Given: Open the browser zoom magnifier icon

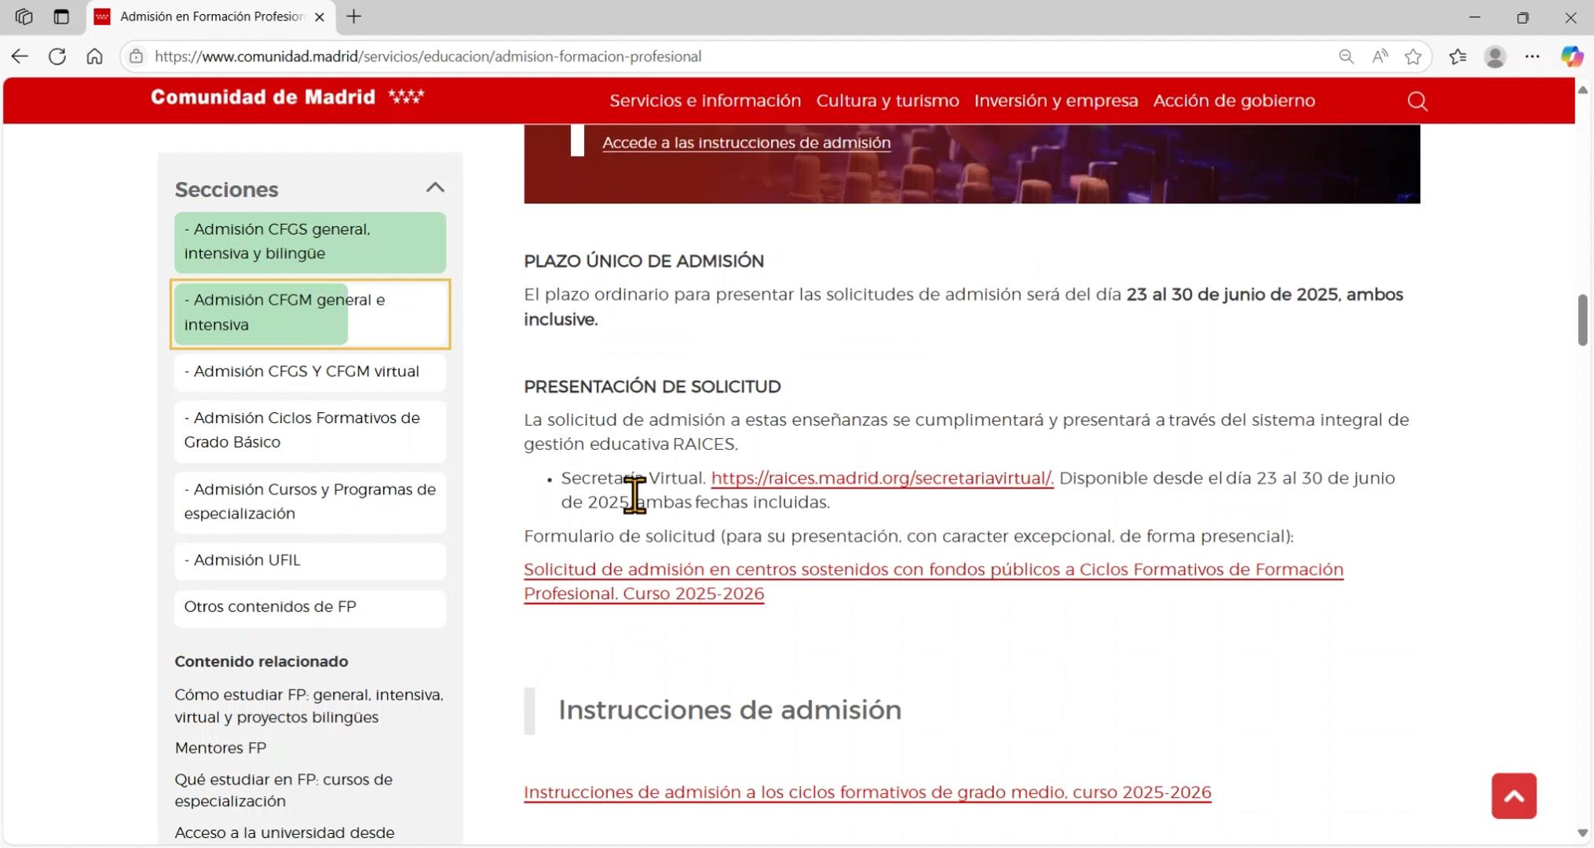Looking at the screenshot, I should click(1346, 57).
